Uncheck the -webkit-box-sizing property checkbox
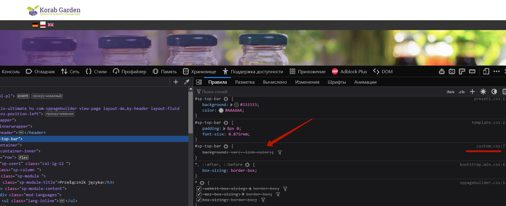 pos(199,189)
